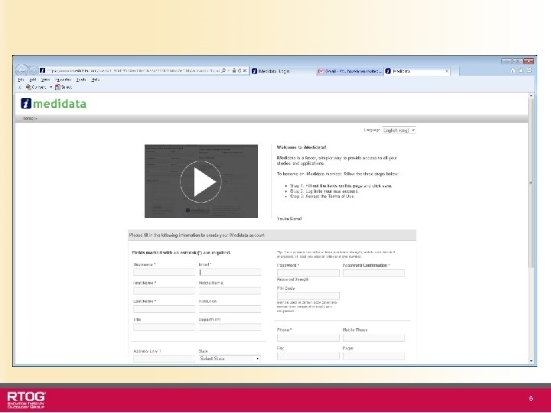The width and height of the screenshot is (551, 413).
Task: Open the File menu
Action: tap(21, 80)
